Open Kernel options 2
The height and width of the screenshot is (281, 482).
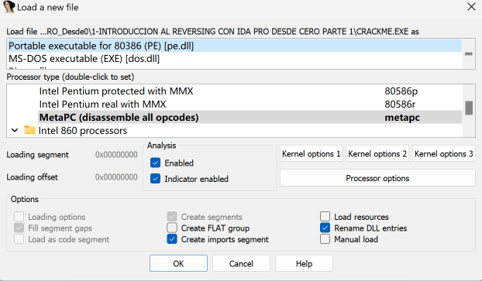tap(377, 153)
